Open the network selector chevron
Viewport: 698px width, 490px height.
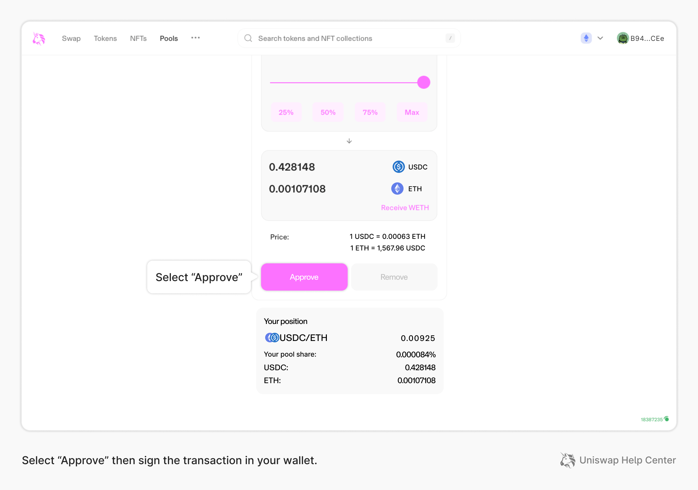click(x=600, y=38)
